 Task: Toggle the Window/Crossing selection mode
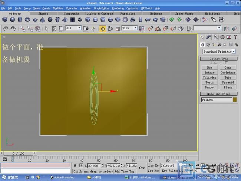[86, 29]
